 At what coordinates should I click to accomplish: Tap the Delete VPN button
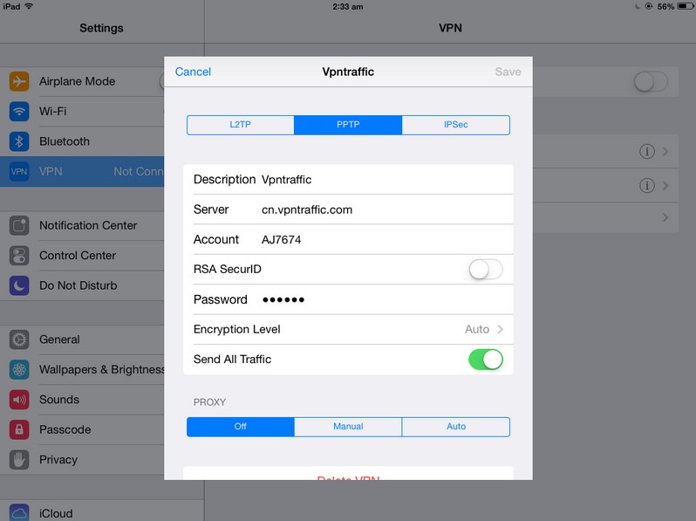pos(349,474)
